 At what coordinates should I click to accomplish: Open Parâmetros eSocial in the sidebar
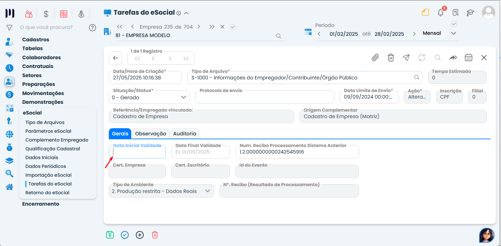pyautogui.click(x=48, y=131)
